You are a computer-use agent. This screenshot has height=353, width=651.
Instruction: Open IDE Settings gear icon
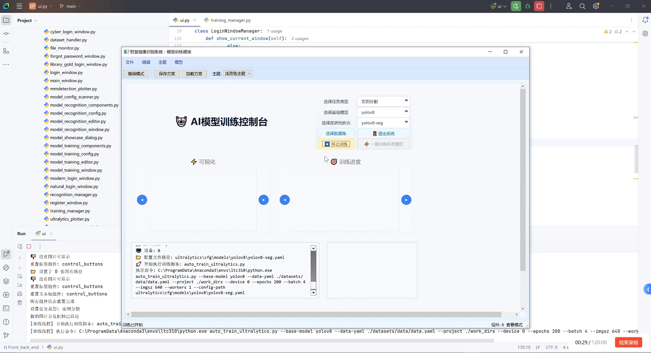click(x=596, y=6)
